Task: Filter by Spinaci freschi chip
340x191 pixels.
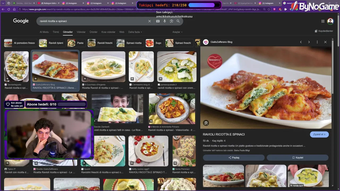Action: click(179, 43)
